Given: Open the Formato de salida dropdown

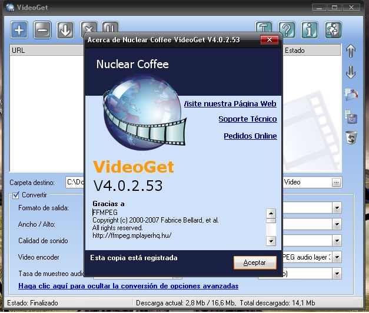Looking at the screenshot, I should coord(337,208).
